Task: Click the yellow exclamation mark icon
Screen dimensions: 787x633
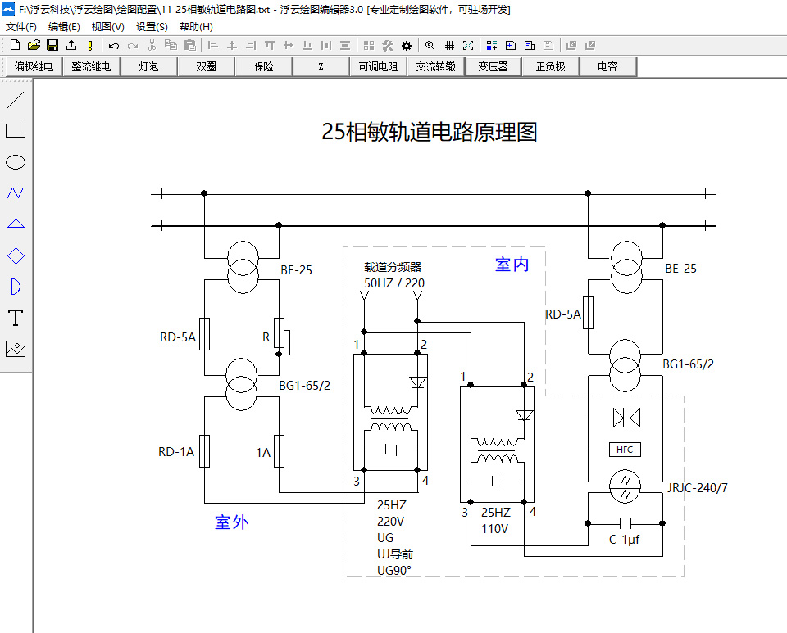Action: click(90, 46)
